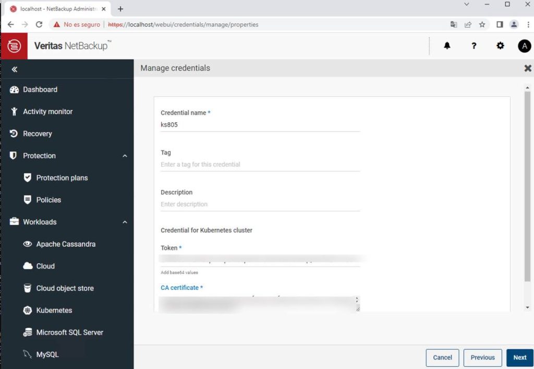534x369 pixels.
Task: Collapse the Workloads section
Action: pyautogui.click(x=125, y=222)
